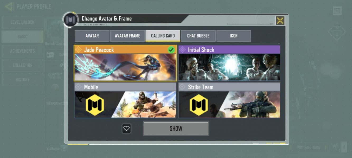The height and width of the screenshot is (158, 352).
Task: Click the diamond rarity icon beside Strike Team
Action: [x=182, y=87]
